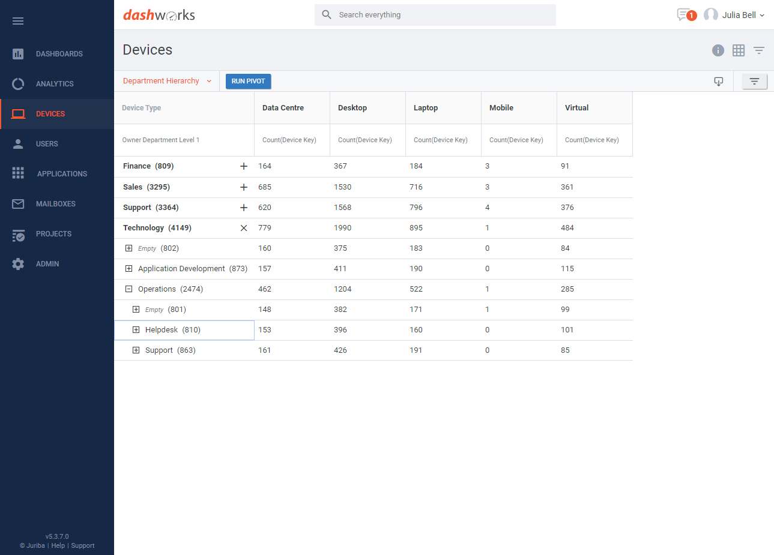
Task: Click the Admin gear icon
Action: (18, 264)
